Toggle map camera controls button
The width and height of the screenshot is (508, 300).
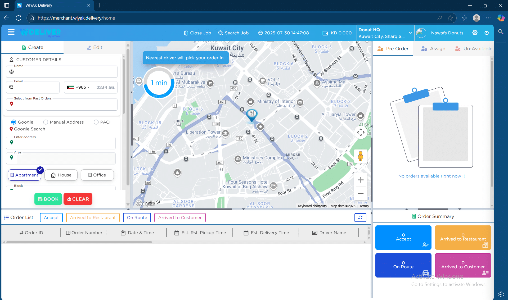pyautogui.click(x=361, y=132)
